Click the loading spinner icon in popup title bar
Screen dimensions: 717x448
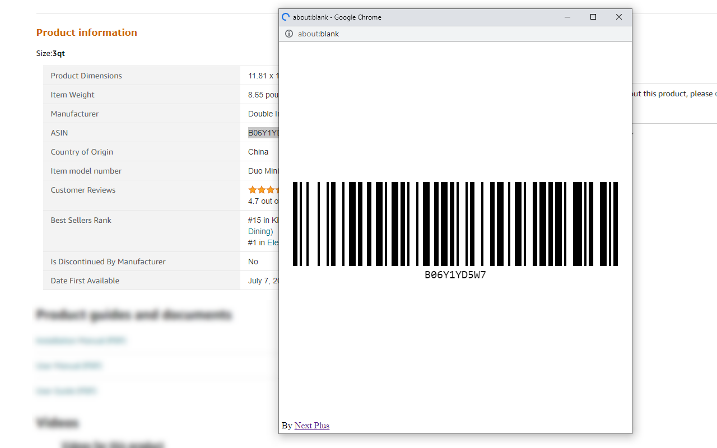286,17
